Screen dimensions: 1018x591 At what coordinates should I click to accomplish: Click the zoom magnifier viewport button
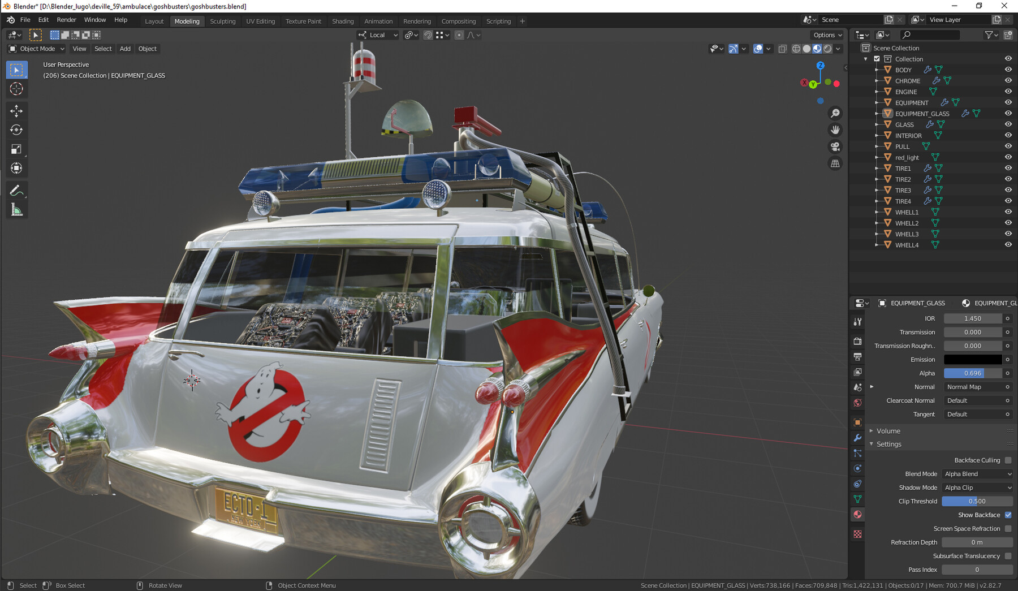(x=835, y=113)
